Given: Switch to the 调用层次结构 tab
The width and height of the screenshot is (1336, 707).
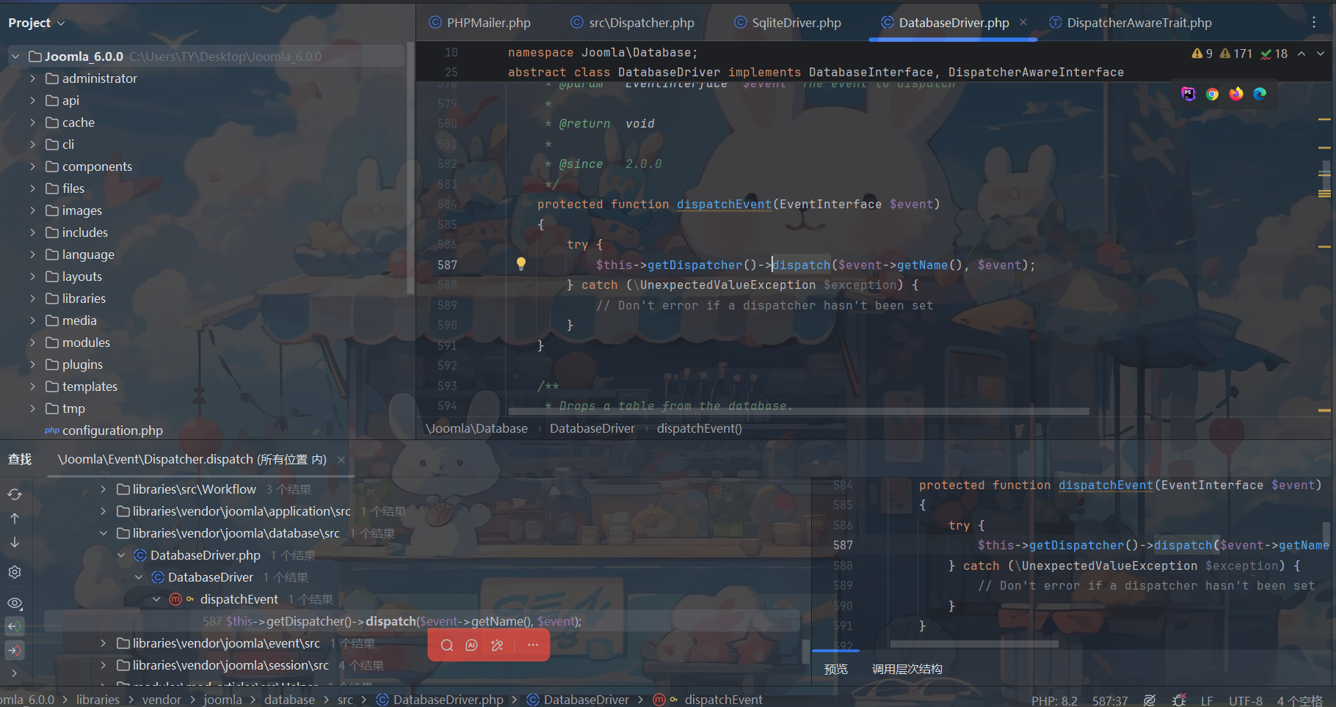Looking at the screenshot, I should pos(907,669).
